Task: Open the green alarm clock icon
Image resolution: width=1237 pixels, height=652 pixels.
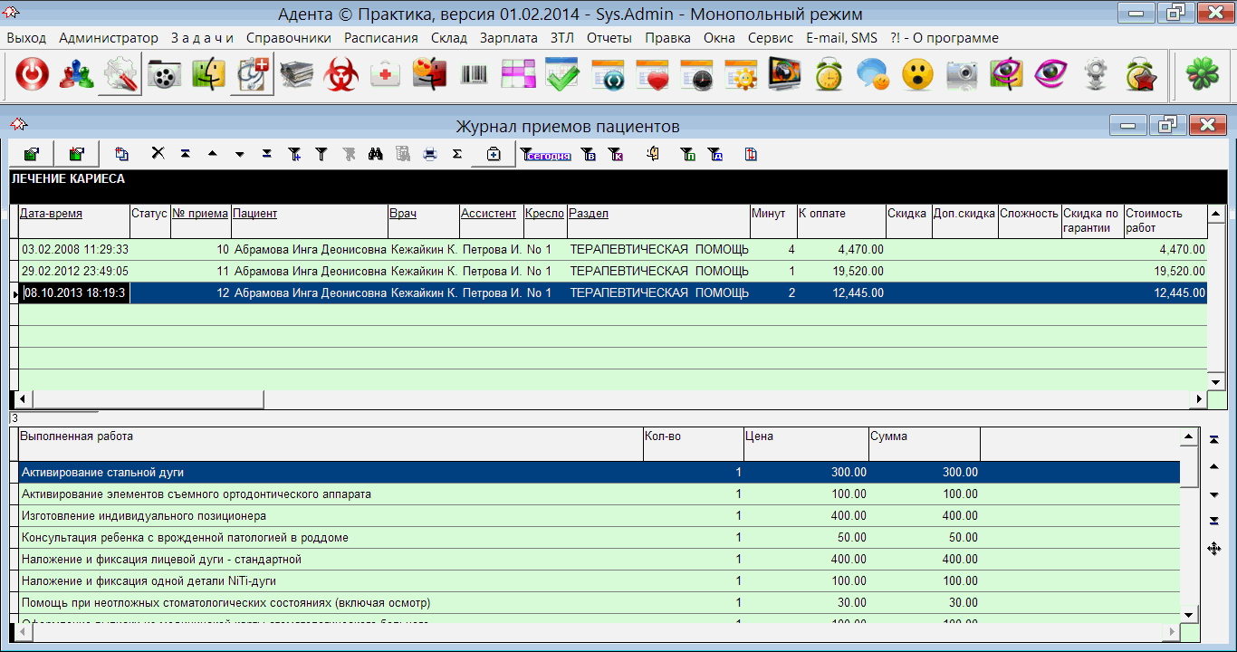Action: click(829, 76)
